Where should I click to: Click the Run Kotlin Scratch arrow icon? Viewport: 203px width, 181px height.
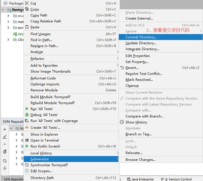pyautogui.click(x=27, y=146)
